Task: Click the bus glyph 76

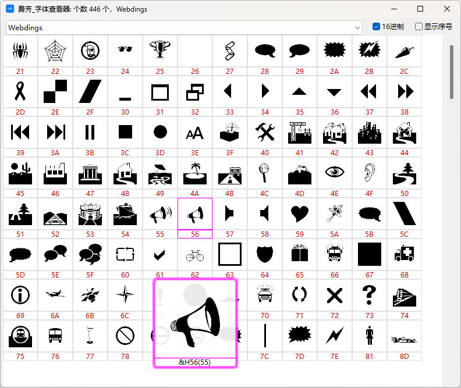Action: (55, 336)
